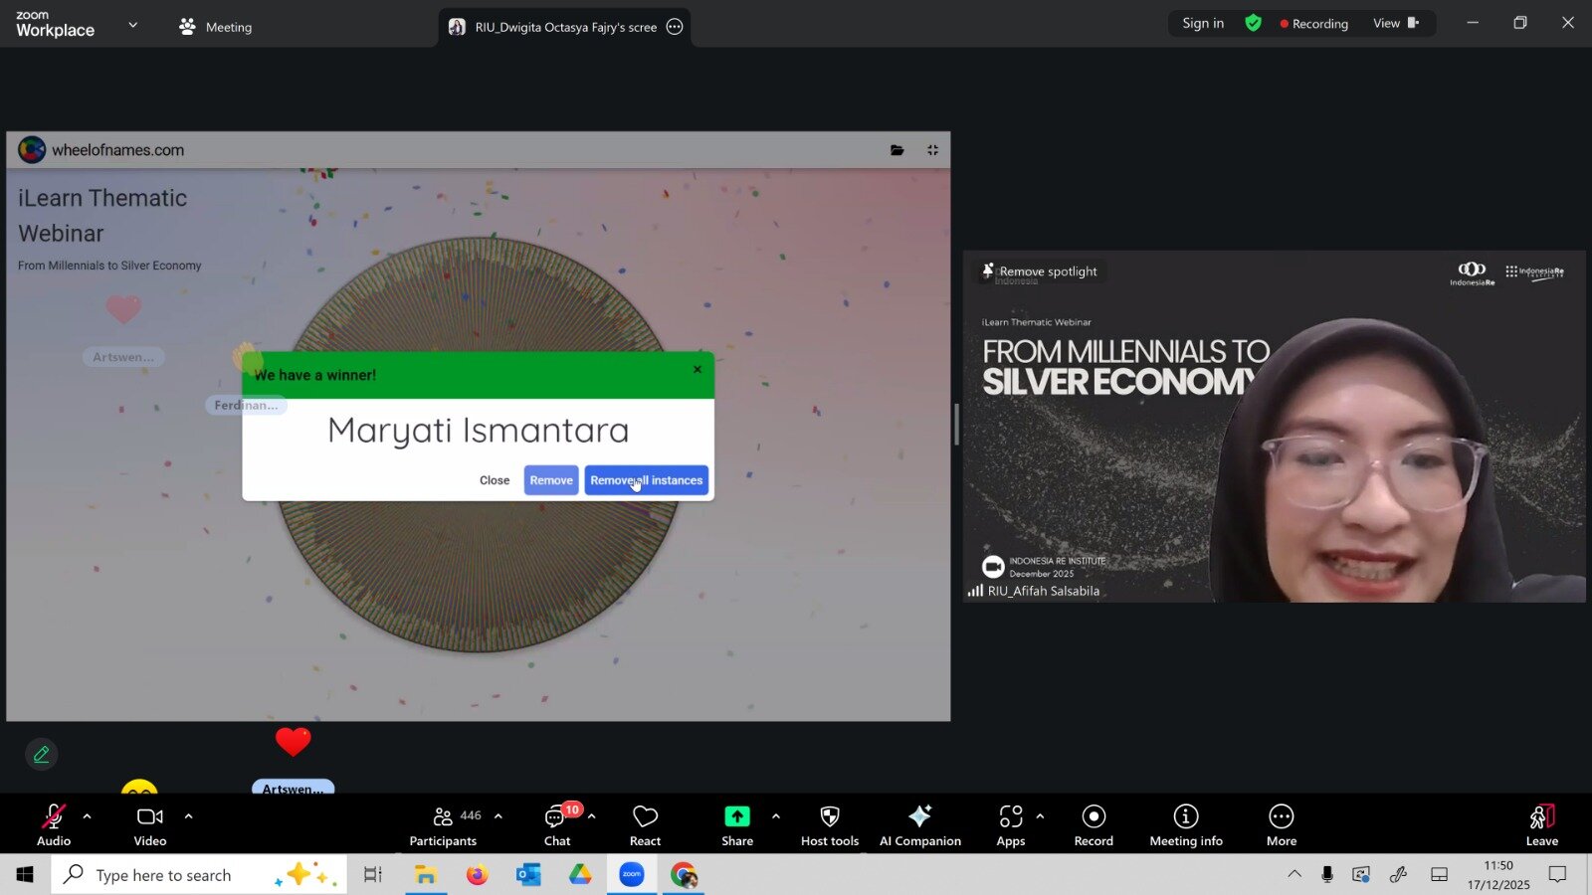Screen dimensions: 1592x895
Task: Click the annotate pencil icon
Action: click(x=42, y=755)
